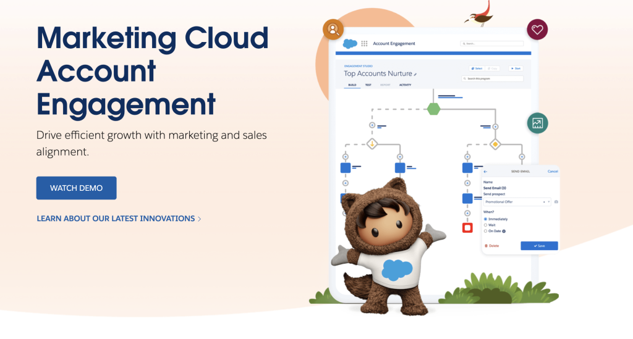
Task: Click back arrow in Send Email panel
Action: (486, 172)
